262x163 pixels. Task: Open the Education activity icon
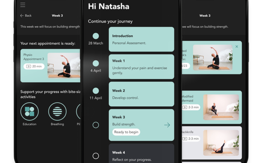click(x=30, y=111)
